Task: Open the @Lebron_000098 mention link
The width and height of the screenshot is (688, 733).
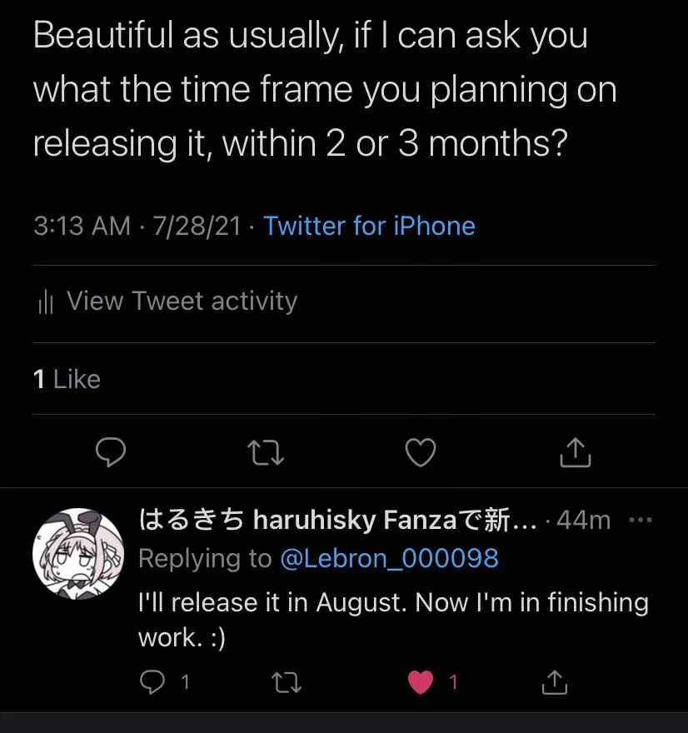Action: (x=389, y=558)
